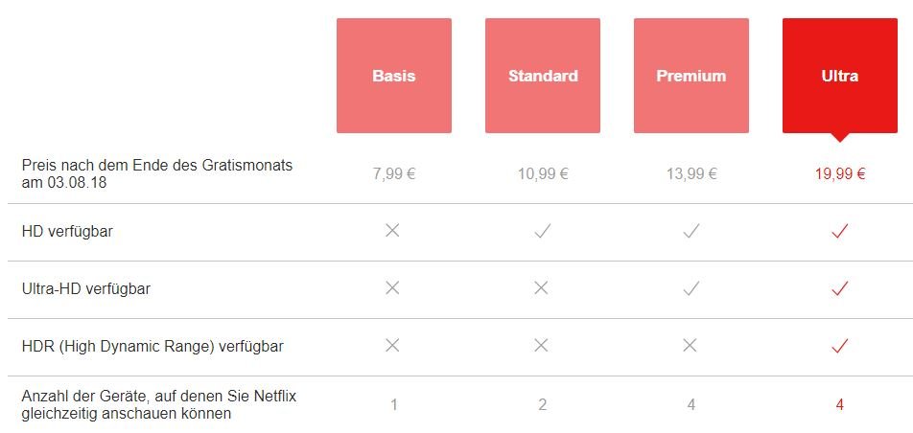This screenshot has height=433, width=913.
Task: Click the Ultra-HD X icon under Standard
Action: tap(541, 288)
